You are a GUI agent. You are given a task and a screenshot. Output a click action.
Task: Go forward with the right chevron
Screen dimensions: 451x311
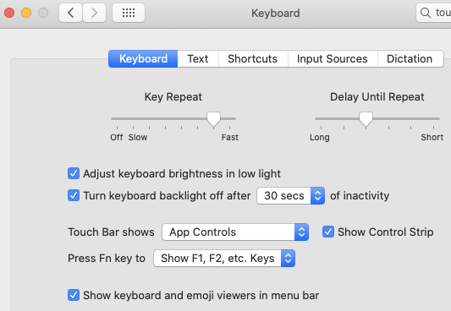click(94, 13)
